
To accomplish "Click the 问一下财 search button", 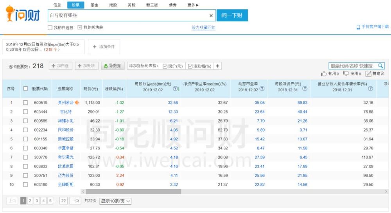I will 232,16.
